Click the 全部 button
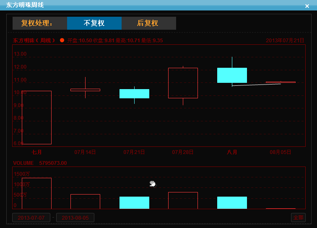The image size is (317, 228). (298, 218)
